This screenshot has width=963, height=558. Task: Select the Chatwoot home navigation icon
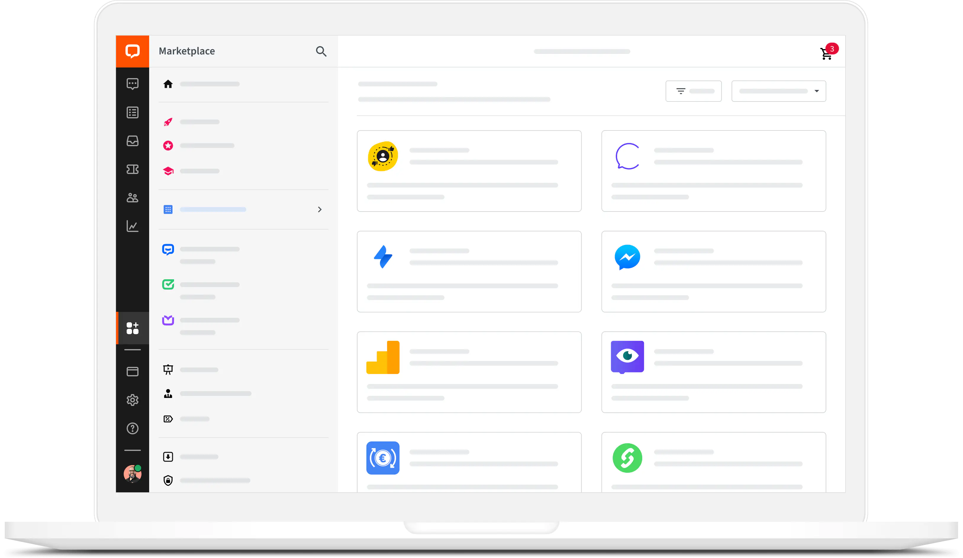[132, 51]
